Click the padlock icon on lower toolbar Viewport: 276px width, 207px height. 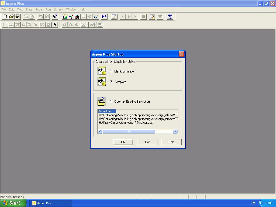pyautogui.click(x=49, y=25)
